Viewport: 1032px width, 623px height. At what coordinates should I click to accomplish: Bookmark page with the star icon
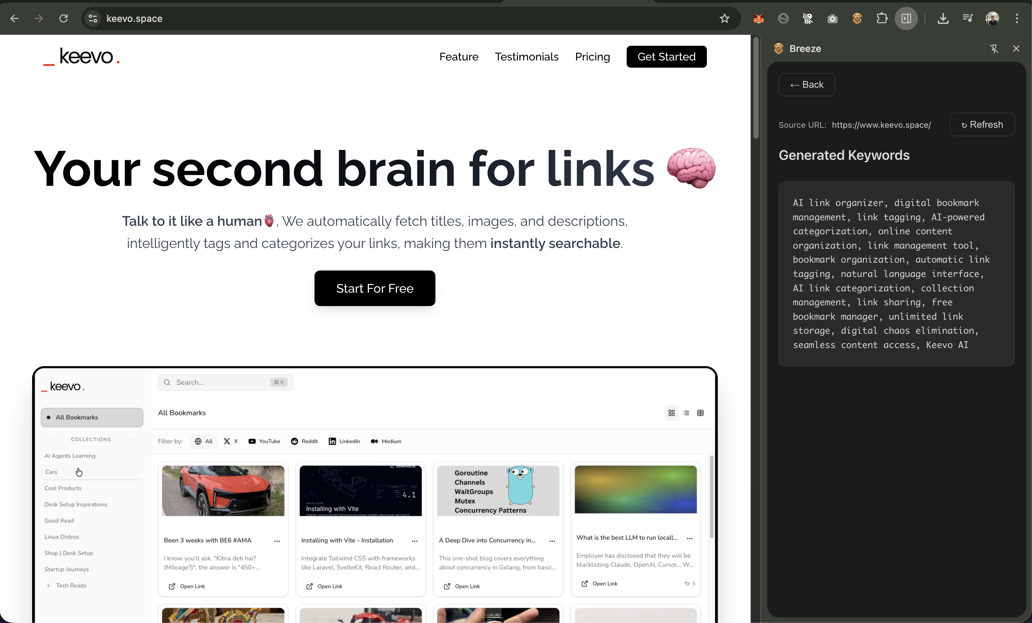(724, 18)
